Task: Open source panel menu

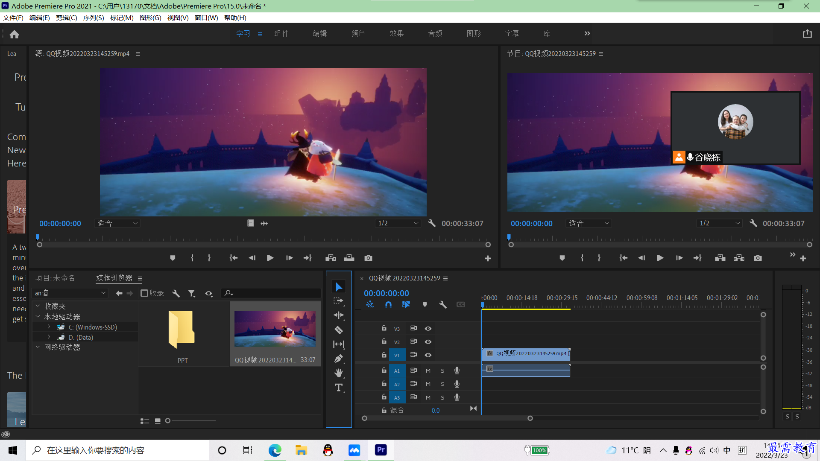Action: [138, 54]
